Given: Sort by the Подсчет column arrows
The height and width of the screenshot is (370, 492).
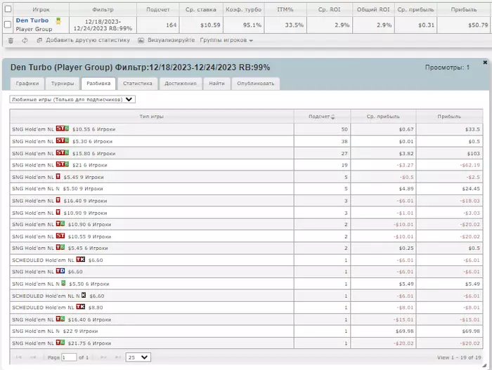Looking at the screenshot, I should pos(333,117).
